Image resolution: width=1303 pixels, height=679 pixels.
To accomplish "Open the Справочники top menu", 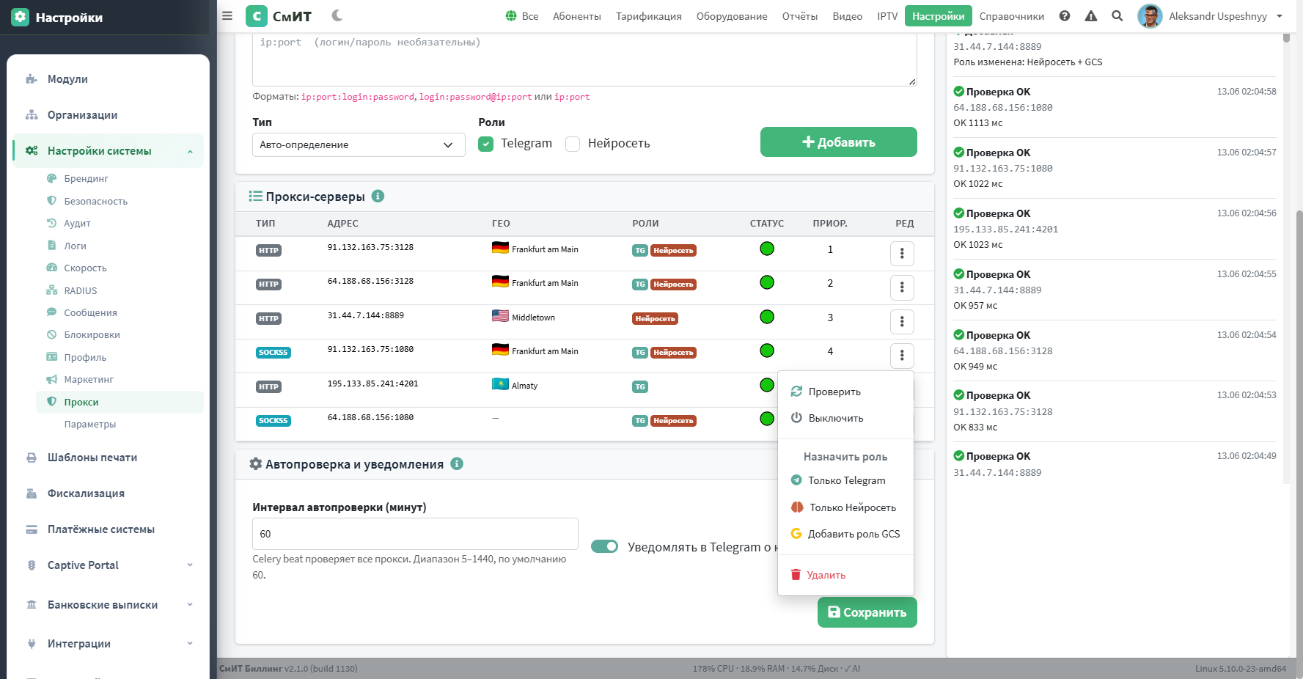I will click(1012, 16).
